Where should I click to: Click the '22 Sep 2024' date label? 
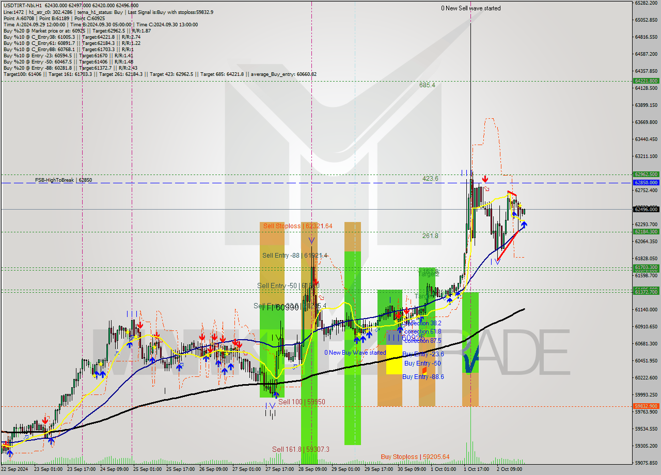(x=15, y=469)
